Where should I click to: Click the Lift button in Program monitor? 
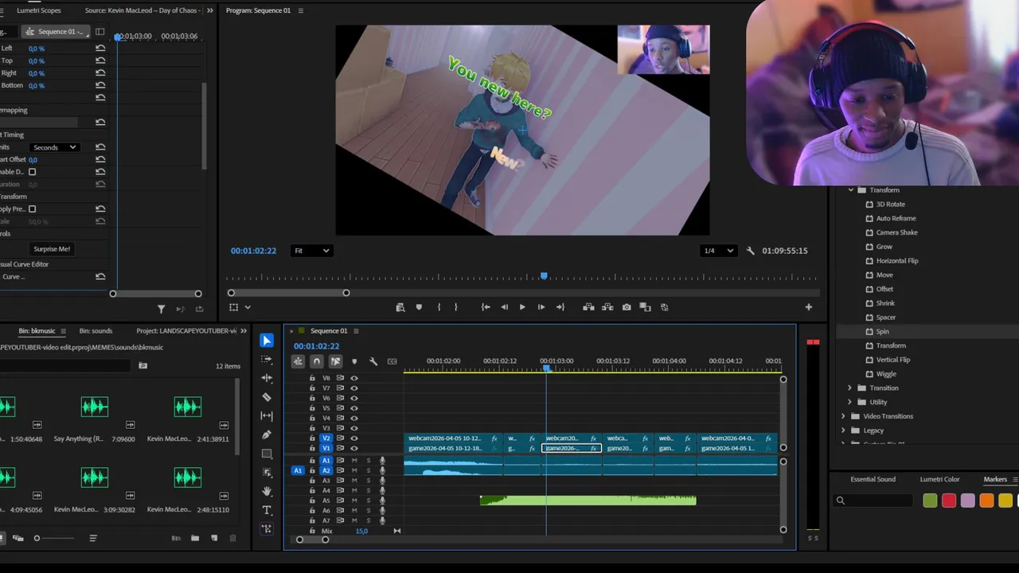pyautogui.click(x=588, y=307)
